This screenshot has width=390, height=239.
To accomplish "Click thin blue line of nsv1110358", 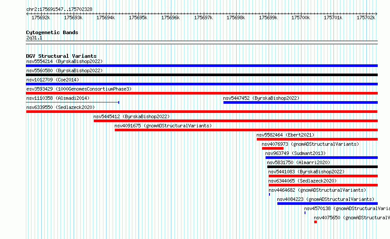I will [73, 102].
